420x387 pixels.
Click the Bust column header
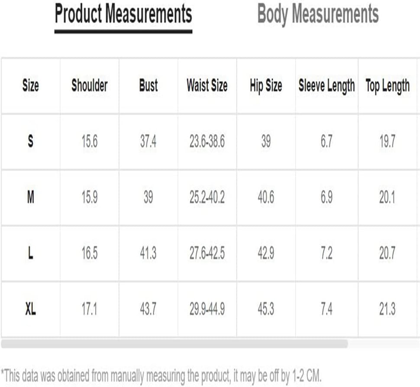point(149,86)
